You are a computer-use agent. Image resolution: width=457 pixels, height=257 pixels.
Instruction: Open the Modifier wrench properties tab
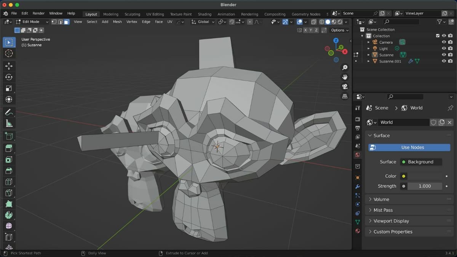pos(357,187)
